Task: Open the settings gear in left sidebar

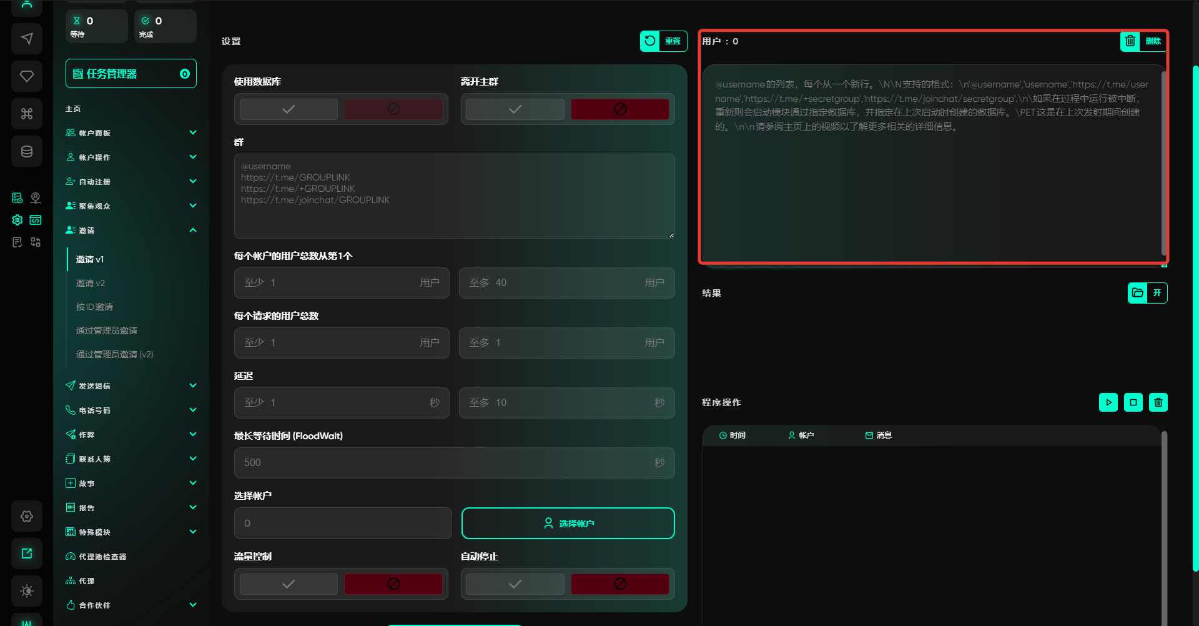Action: pyautogui.click(x=27, y=516)
